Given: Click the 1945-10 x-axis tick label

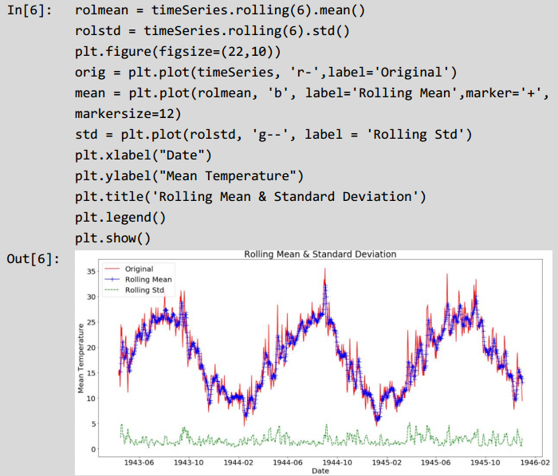Looking at the screenshot, I should pos(485,462).
